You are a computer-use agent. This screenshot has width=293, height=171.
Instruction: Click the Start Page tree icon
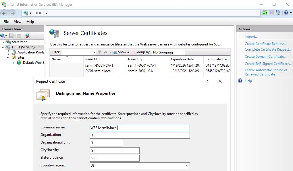click(x=9, y=42)
